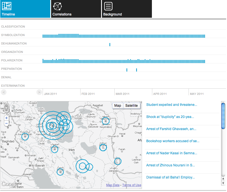
Task: Open the map Terms of Use
Action: pos(132,185)
